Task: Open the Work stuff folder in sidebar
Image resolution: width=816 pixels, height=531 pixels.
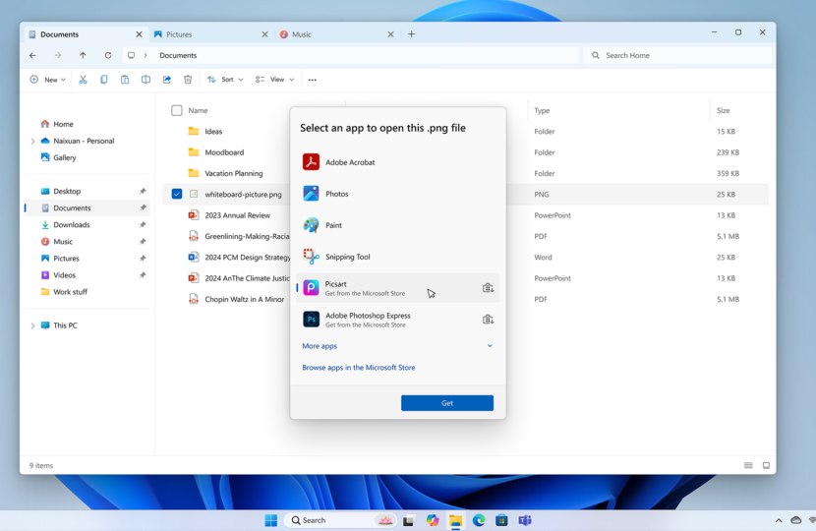Action: coord(87,292)
